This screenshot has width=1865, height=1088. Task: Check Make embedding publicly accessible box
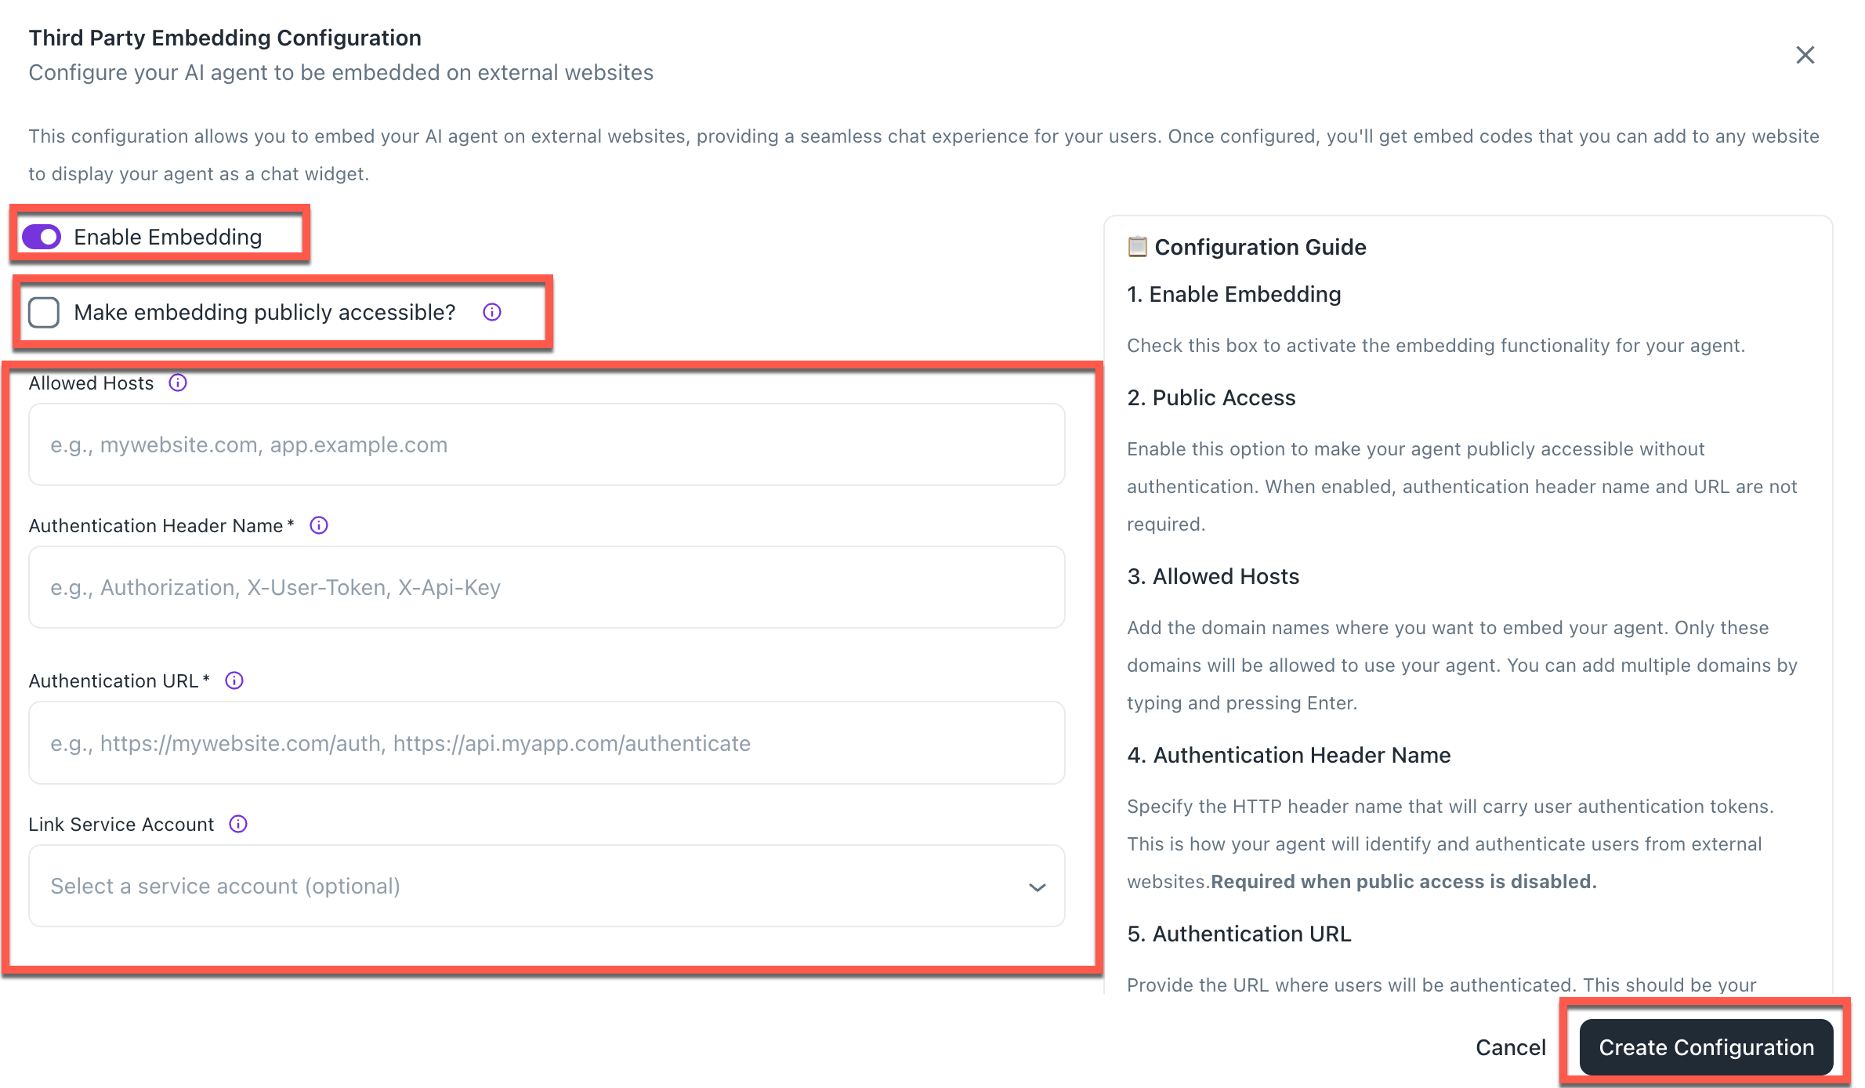(x=44, y=312)
